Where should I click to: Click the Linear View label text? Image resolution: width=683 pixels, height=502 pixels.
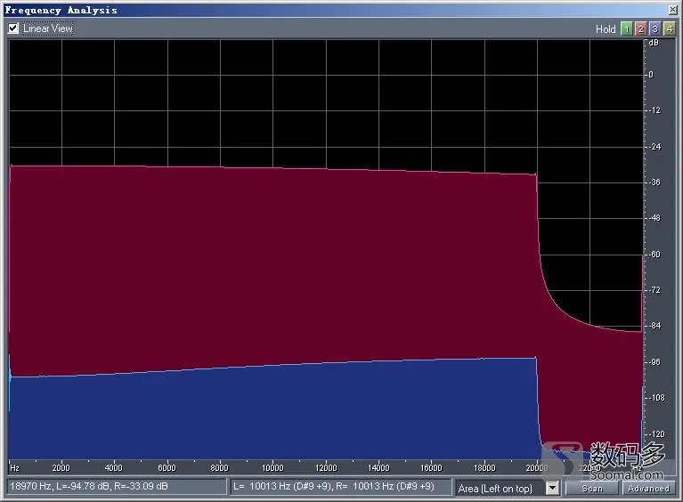coord(48,28)
